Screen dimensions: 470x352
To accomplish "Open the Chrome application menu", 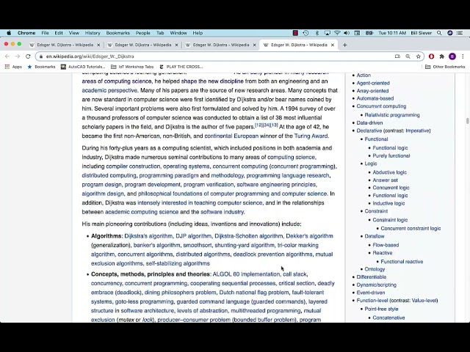I will pos(26,33).
